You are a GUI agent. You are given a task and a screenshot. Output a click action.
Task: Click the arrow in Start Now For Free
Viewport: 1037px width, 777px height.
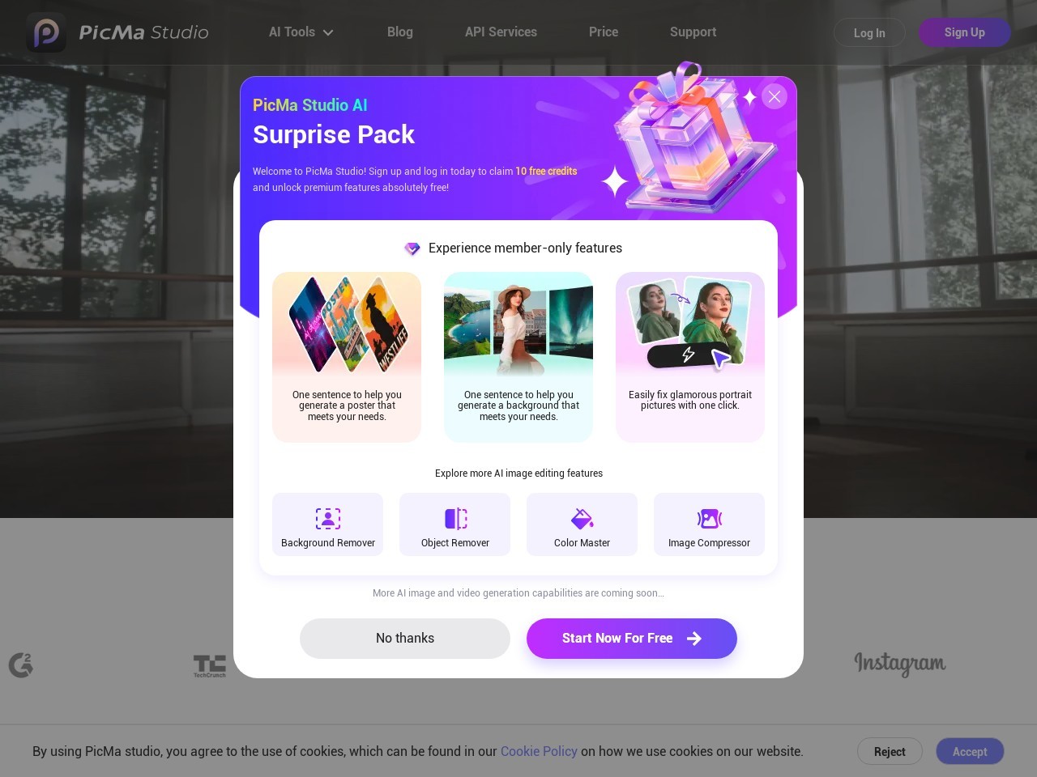694,639
